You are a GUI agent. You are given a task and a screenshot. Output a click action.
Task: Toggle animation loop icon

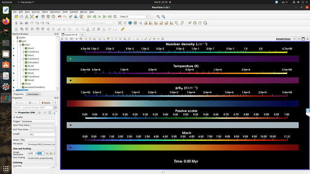click(x=115, y=17)
